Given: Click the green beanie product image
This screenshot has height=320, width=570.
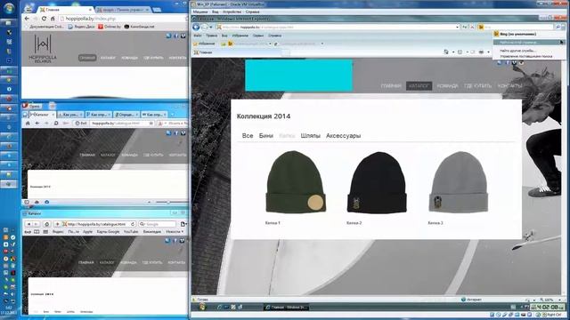Looking at the screenshot, I should point(295,181).
